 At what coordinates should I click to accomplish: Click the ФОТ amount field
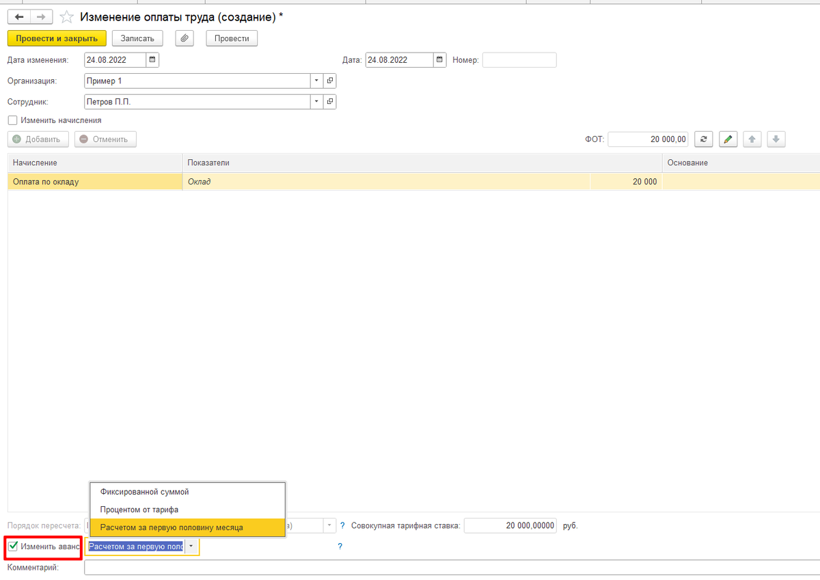pos(648,139)
